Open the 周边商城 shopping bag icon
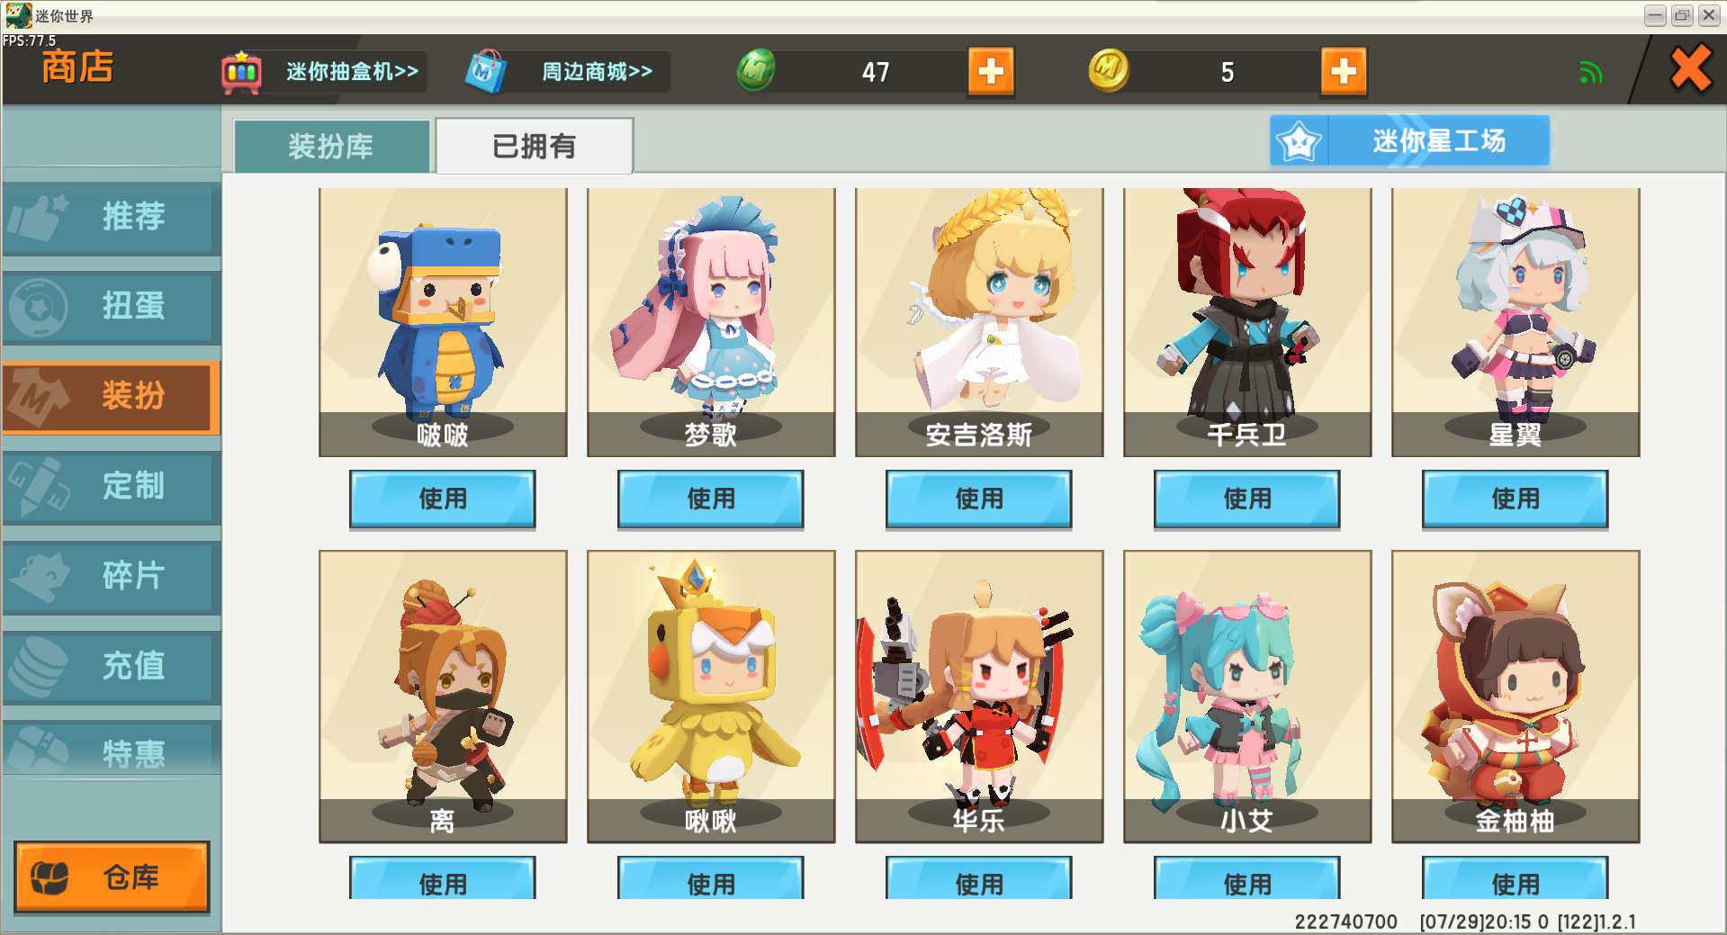Viewport: 1727px width, 935px height. click(x=486, y=71)
